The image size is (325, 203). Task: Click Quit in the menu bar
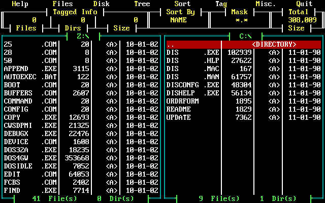tap(304, 4)
